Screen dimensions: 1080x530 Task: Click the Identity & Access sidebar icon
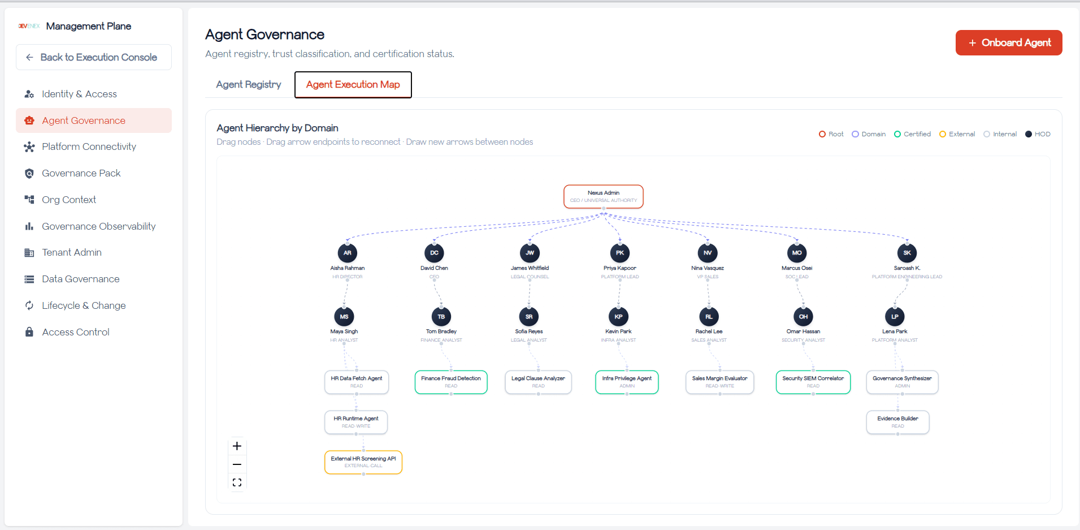pyautogui.click(x=29, y=94)
